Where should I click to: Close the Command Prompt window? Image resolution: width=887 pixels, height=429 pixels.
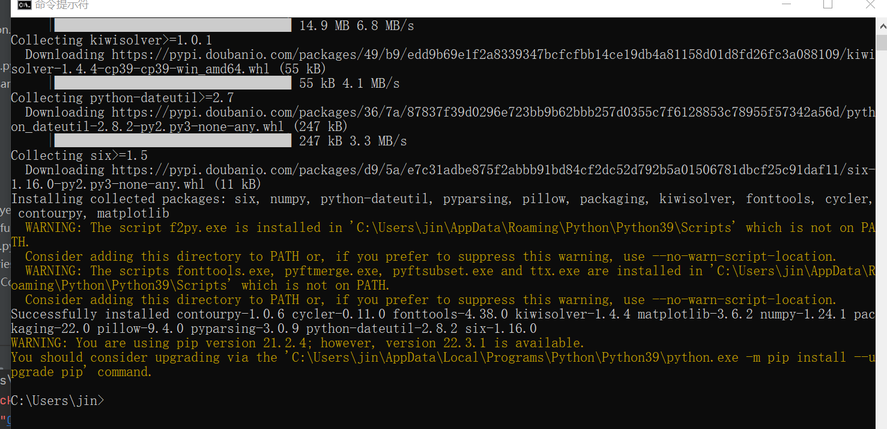[x=870, y=4]
